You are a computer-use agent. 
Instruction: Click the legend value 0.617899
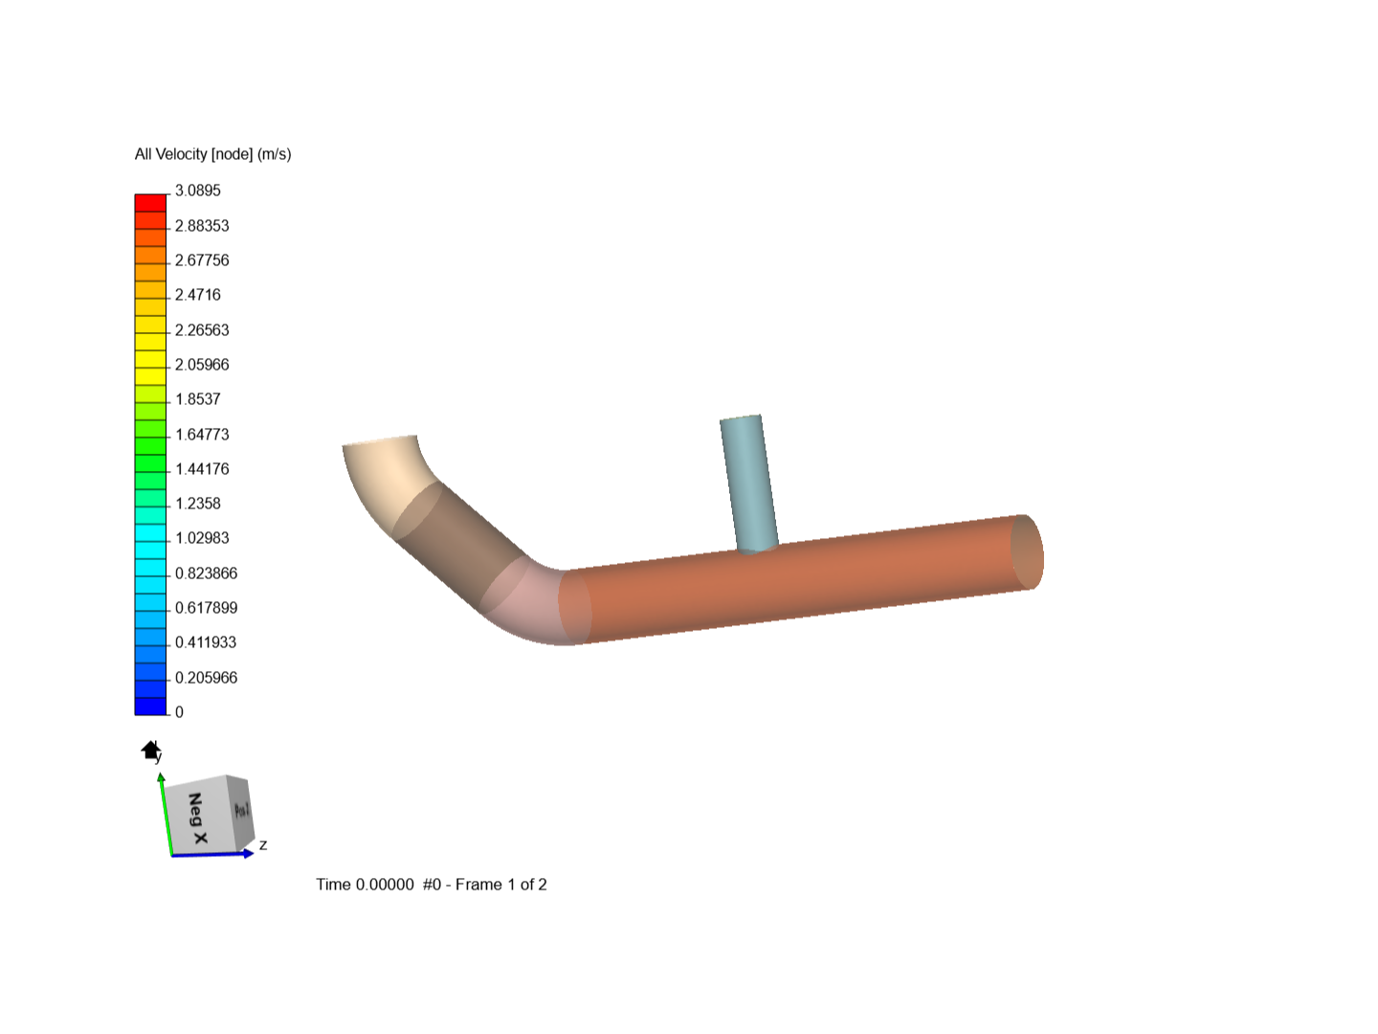pos(206,608)
